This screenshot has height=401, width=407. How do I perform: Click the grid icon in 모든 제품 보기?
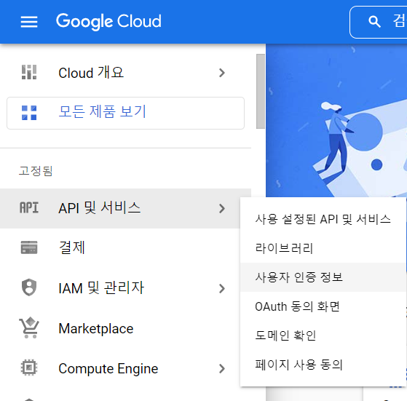(x=29, y=113)
